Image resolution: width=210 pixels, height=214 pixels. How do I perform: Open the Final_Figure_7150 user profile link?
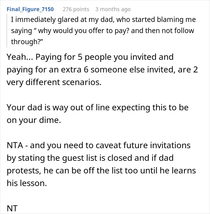coord(30,9)
